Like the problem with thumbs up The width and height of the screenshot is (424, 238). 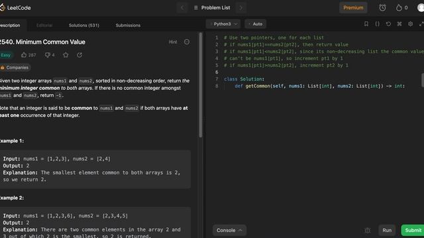click(x=24, y=55)
